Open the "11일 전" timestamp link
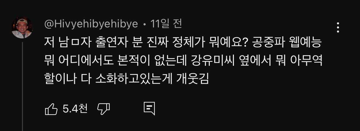 click(x=166, y=24)
